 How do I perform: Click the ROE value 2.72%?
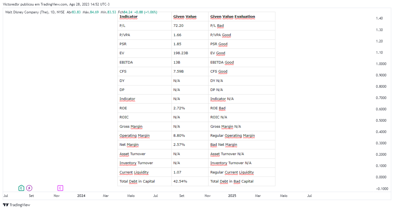point(179,108)
